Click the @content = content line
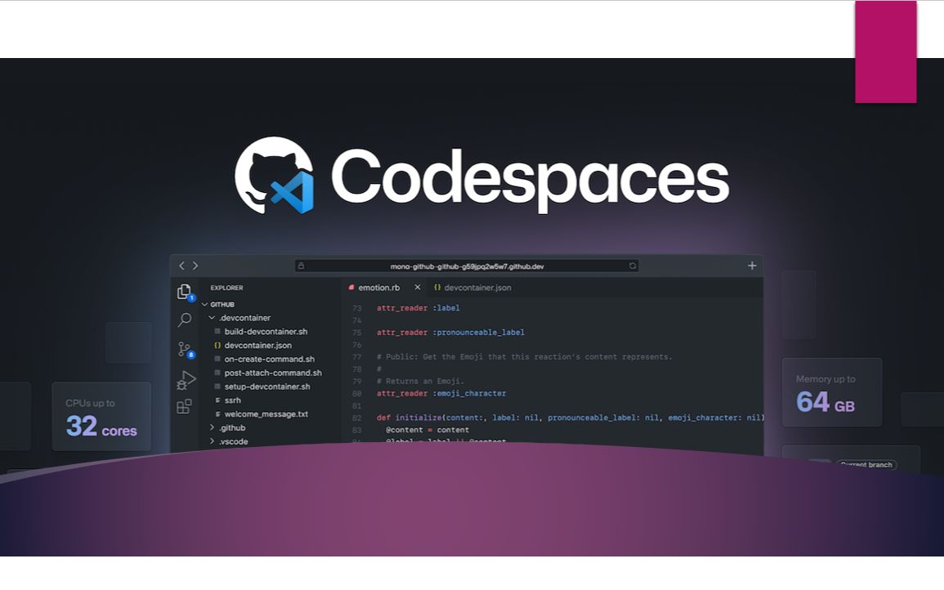Image resolution: width=944 pixels, height=590 pixels. pyautogui.click(x=427, y=430)
